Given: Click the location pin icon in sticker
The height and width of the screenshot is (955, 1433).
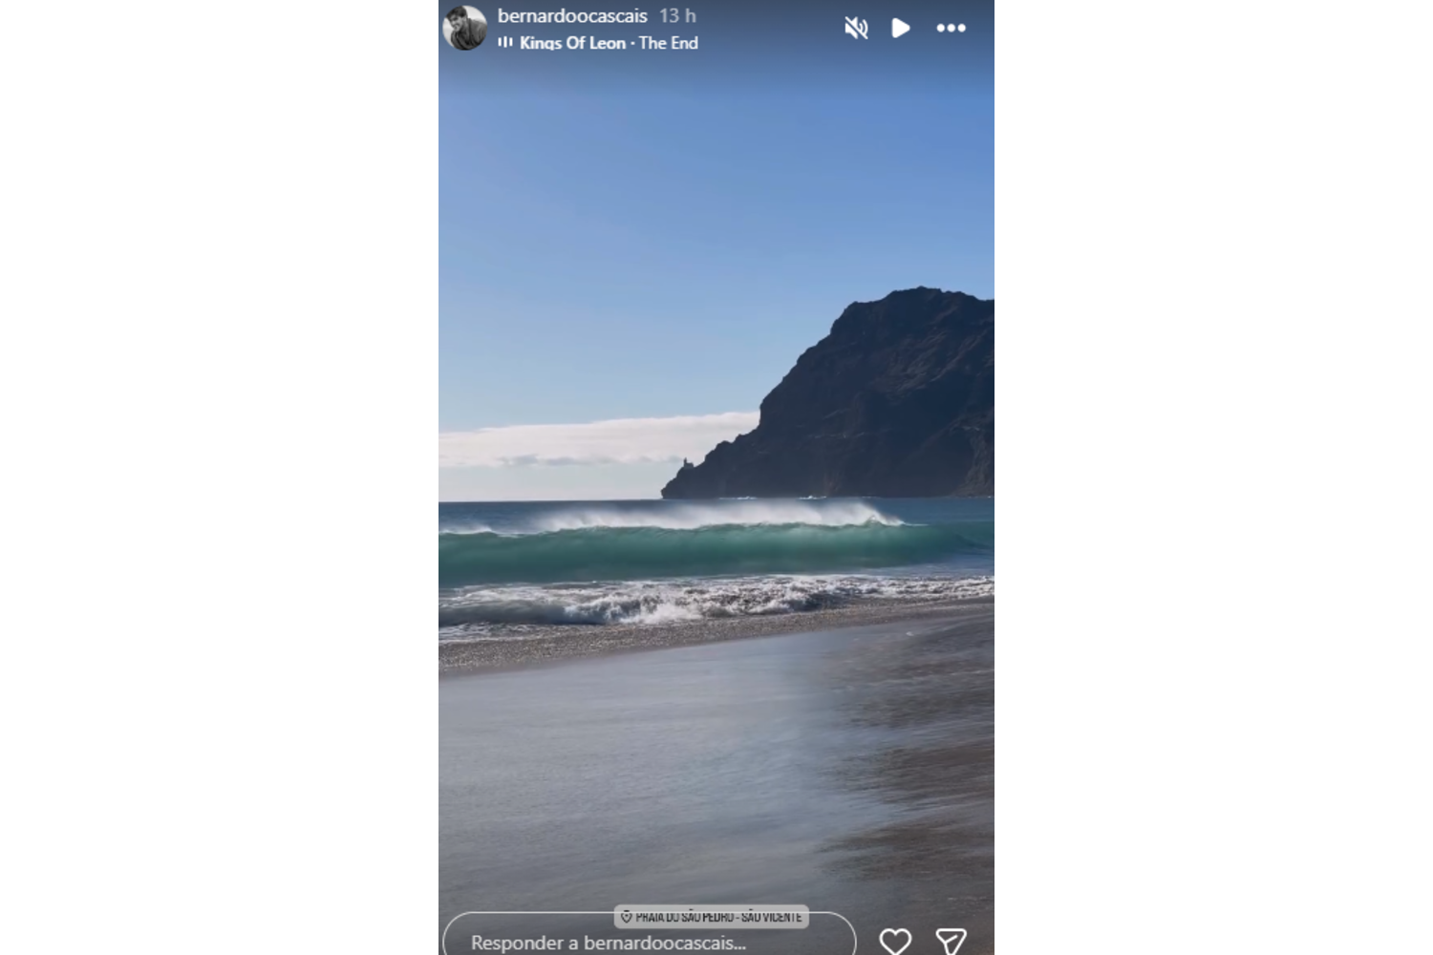Looking at the screenshot, I should pyautogui.click(x=627, y=917).
